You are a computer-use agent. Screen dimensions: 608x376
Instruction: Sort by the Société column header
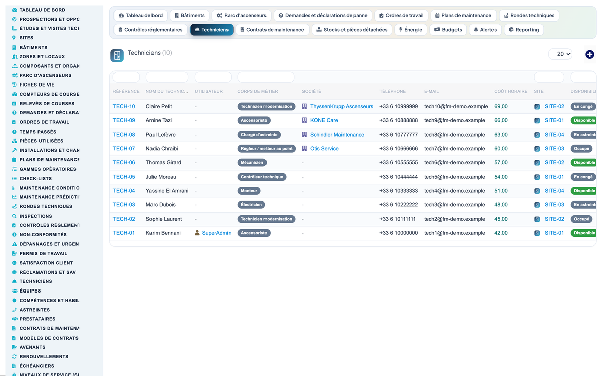click(312, 92)
